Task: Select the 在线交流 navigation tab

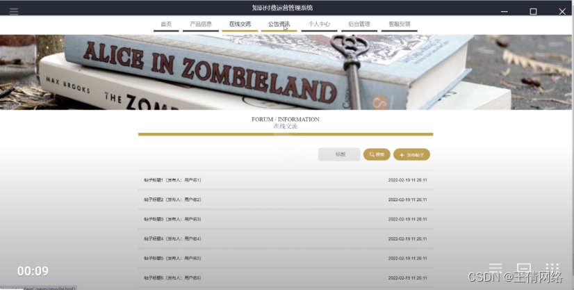Action: [240, 24]
